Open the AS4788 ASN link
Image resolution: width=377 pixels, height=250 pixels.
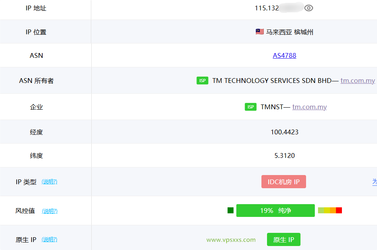click(284, 56)
